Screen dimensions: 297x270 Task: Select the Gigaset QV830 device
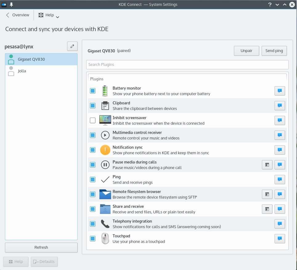(x=41, y=59)
